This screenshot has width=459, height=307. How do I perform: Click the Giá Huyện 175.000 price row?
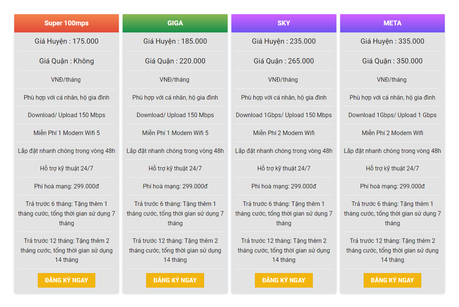(x=66, y=41)
